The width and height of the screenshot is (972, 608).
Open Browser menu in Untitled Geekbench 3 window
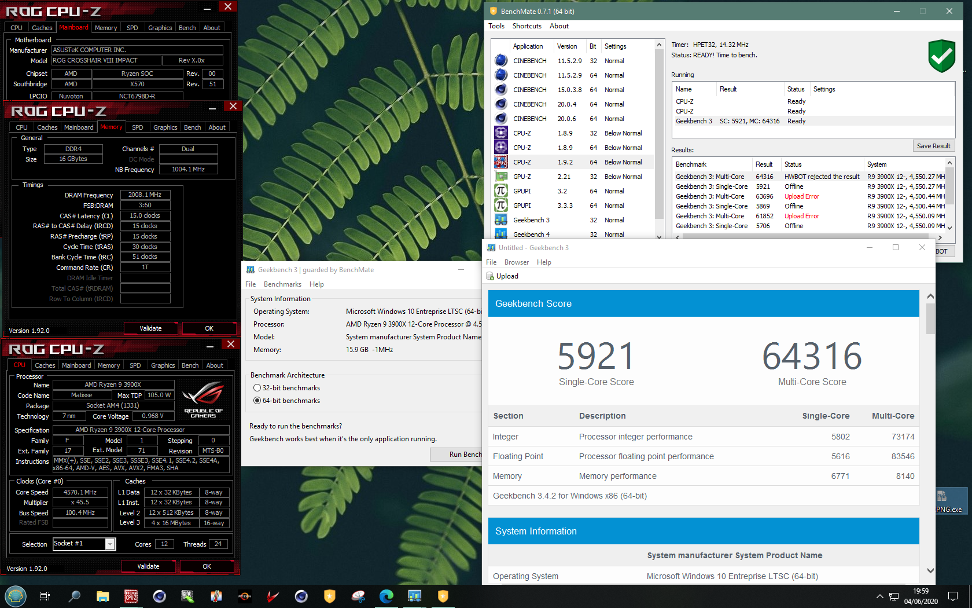pyautogui.click(x=517, y=262)
